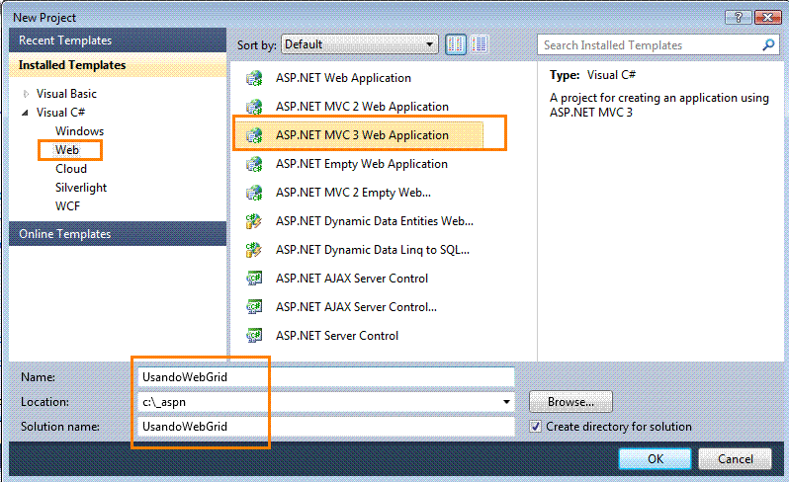Image resolution: width=789 pixels, height=482 pixels.
Task: Open the Recent Templates section
Action: point(118,40)
